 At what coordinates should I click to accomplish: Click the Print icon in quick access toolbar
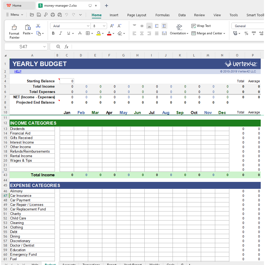point(53,15)
